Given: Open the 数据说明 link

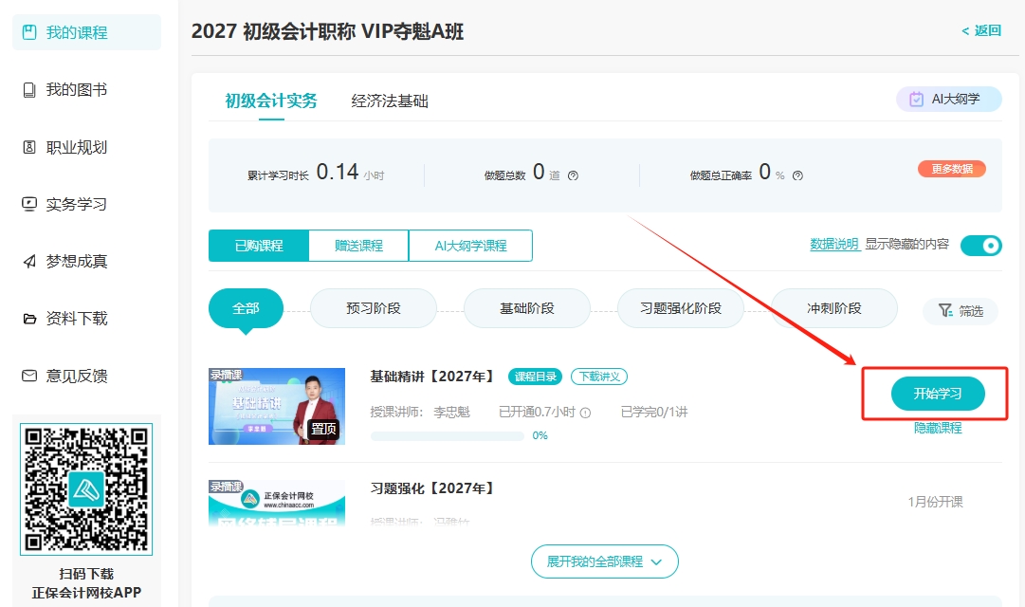Looking at the screenshot, I should coord(834,244).
